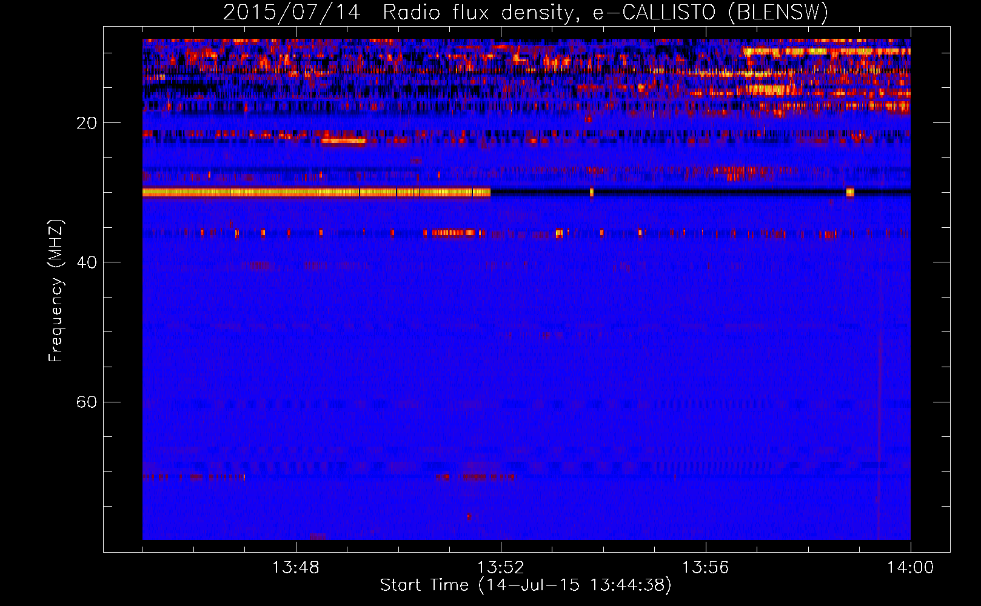Click the 'Frequency (MHZ)' y-axis label
Image resolution: width=981 pixels, height=606 pixels.
pos(56,291)
